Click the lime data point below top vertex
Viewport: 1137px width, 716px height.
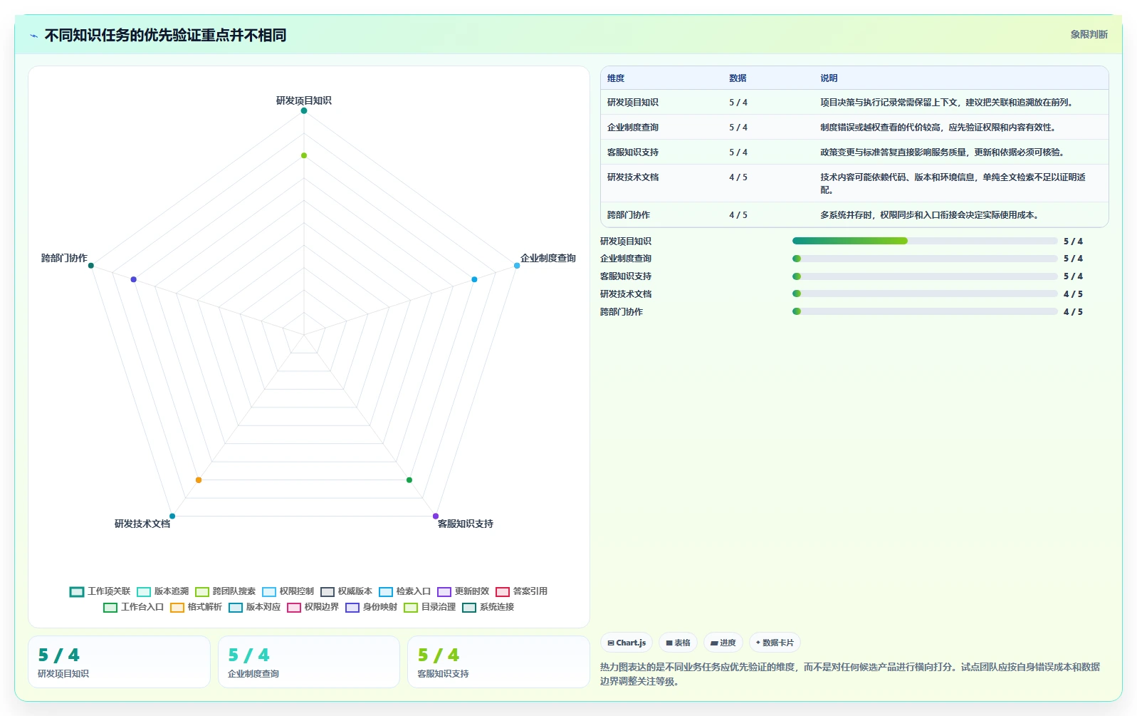click(304, 155)
